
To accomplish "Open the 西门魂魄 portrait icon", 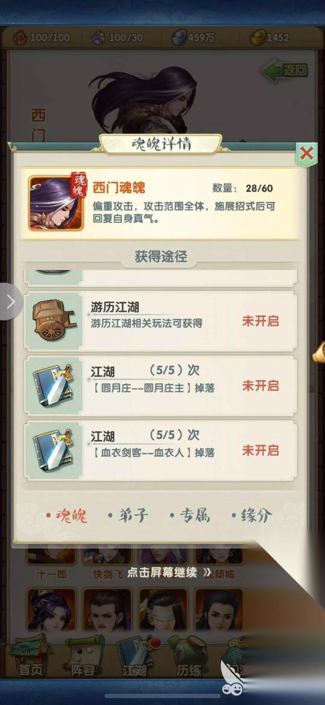I will 56,203.
